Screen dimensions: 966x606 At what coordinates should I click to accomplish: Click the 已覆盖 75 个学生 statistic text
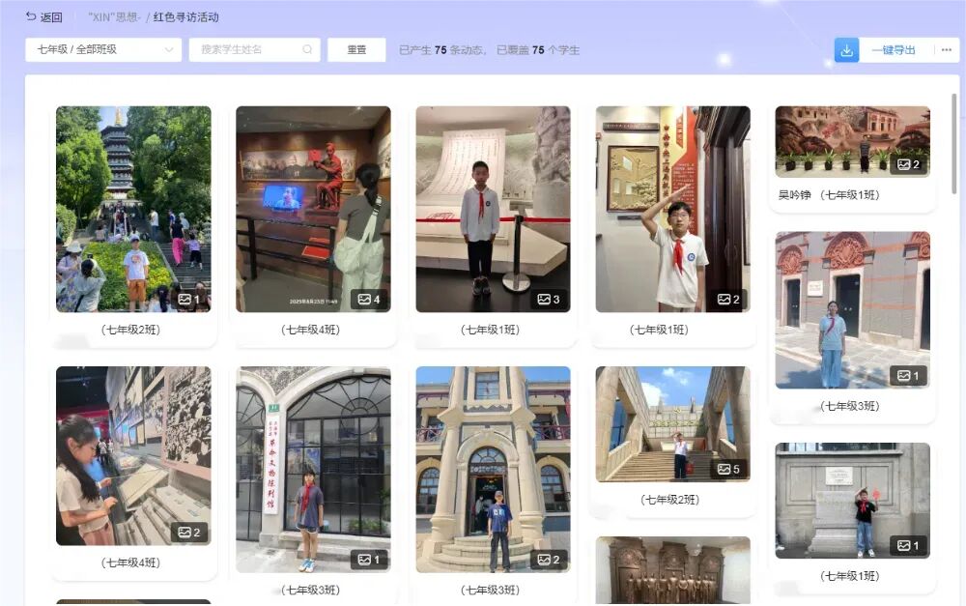coord(538,50)
